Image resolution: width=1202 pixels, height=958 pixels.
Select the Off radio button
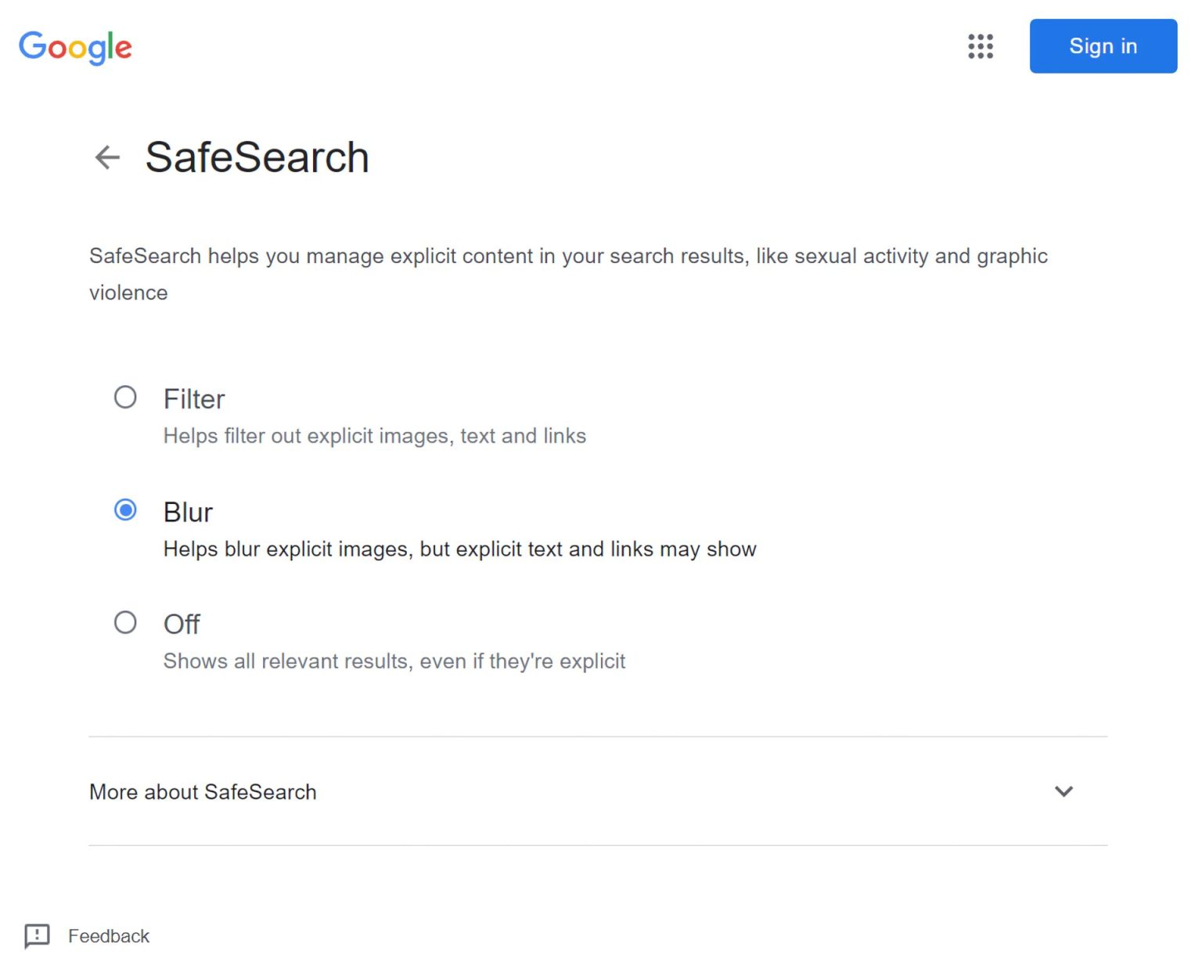point(125,623)
